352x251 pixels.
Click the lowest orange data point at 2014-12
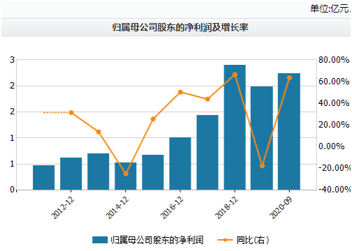[x=126, y=174]
